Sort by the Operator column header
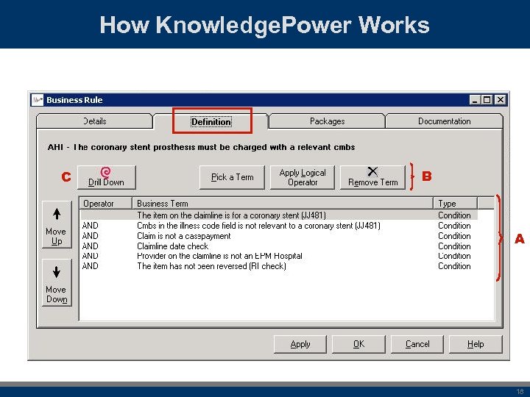The width and height of the screenshot is (530, 397). pos(106,204)
